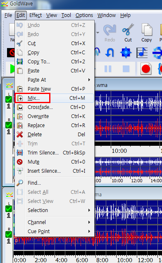Open the Options menu
The image size is (162, 263).
84,15
